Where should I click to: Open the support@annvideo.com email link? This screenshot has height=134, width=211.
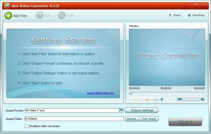tap(100, 93)
